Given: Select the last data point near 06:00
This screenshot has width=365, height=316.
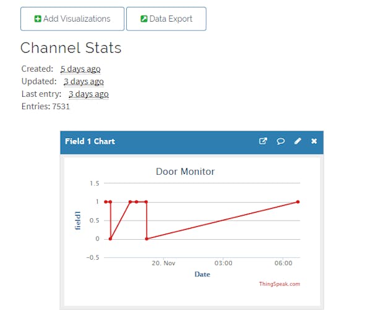Looking at the screenshot, I should click(298, 202).
